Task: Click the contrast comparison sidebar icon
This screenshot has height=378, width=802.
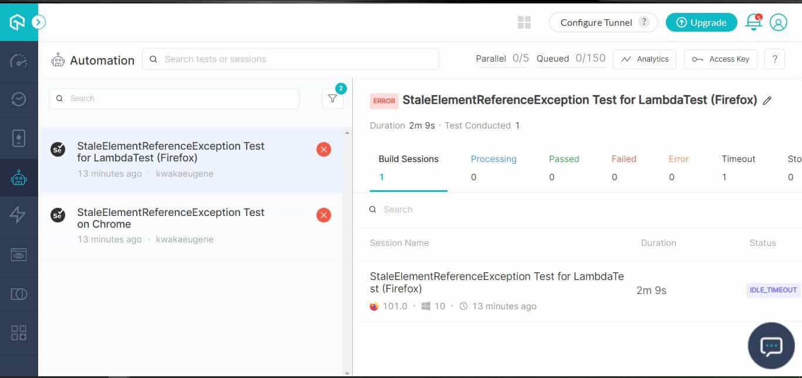Action: point(19,293)
